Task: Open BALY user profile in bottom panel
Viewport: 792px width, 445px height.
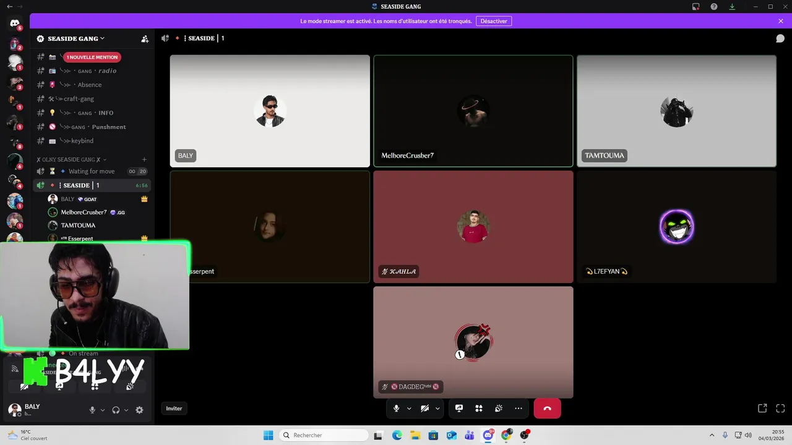Action: [x=43, y=410]
